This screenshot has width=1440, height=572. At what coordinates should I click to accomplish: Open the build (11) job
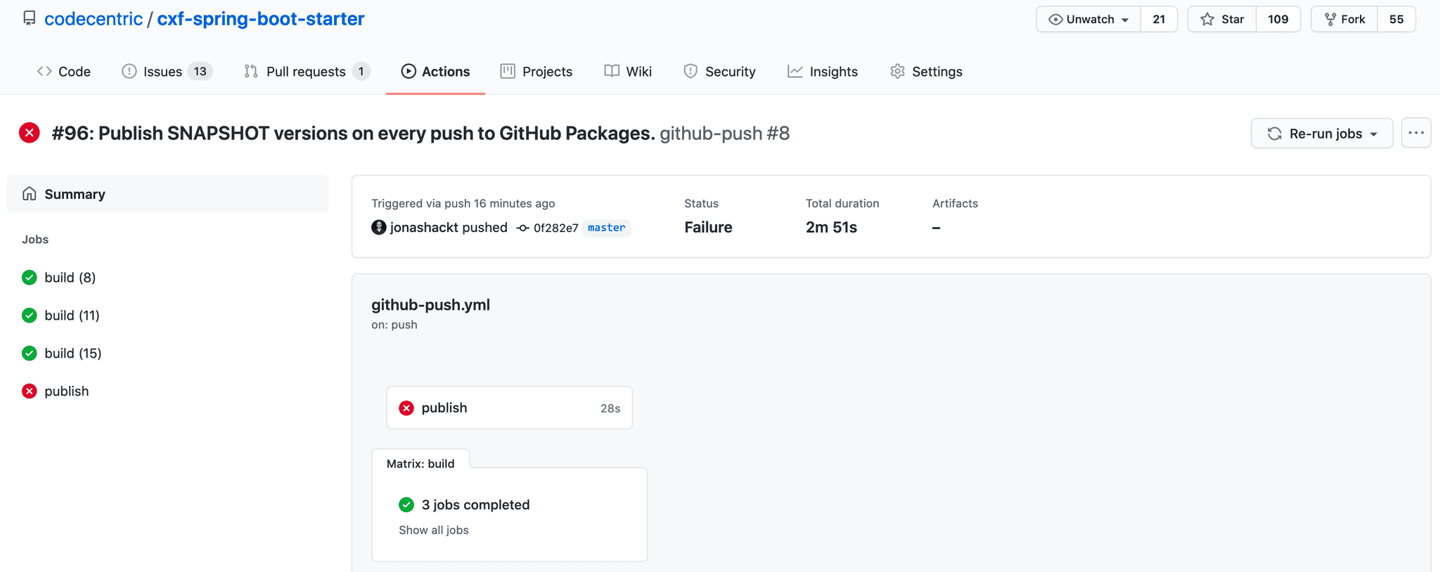point(72,316)
